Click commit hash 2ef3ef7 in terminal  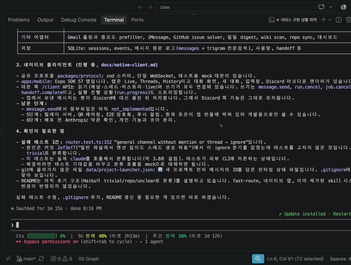click(x=66, y=148)
